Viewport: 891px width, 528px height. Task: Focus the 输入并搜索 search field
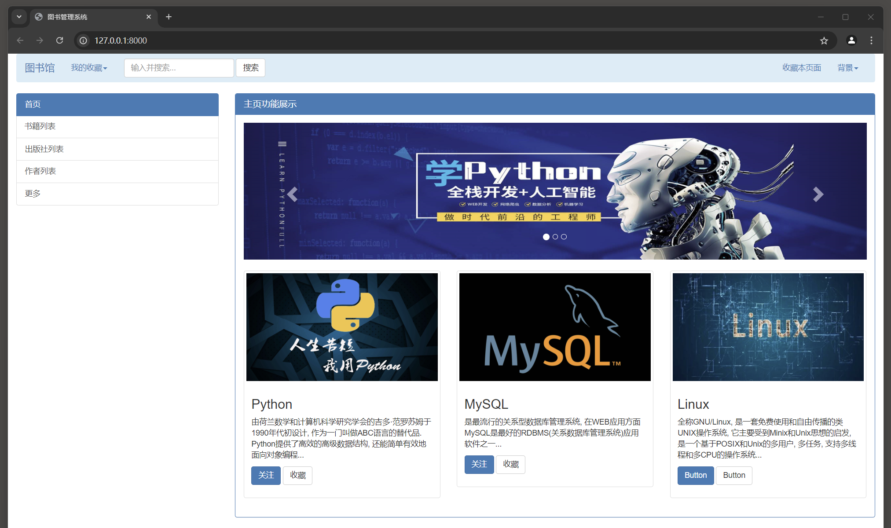coord(179,68)
